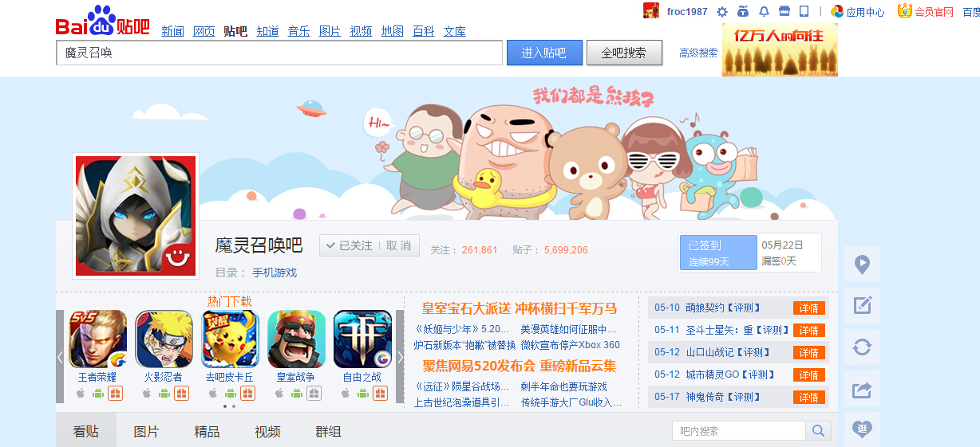Click gift box icon under 火影忍者
Screen dimensions: 980x447
182,394
